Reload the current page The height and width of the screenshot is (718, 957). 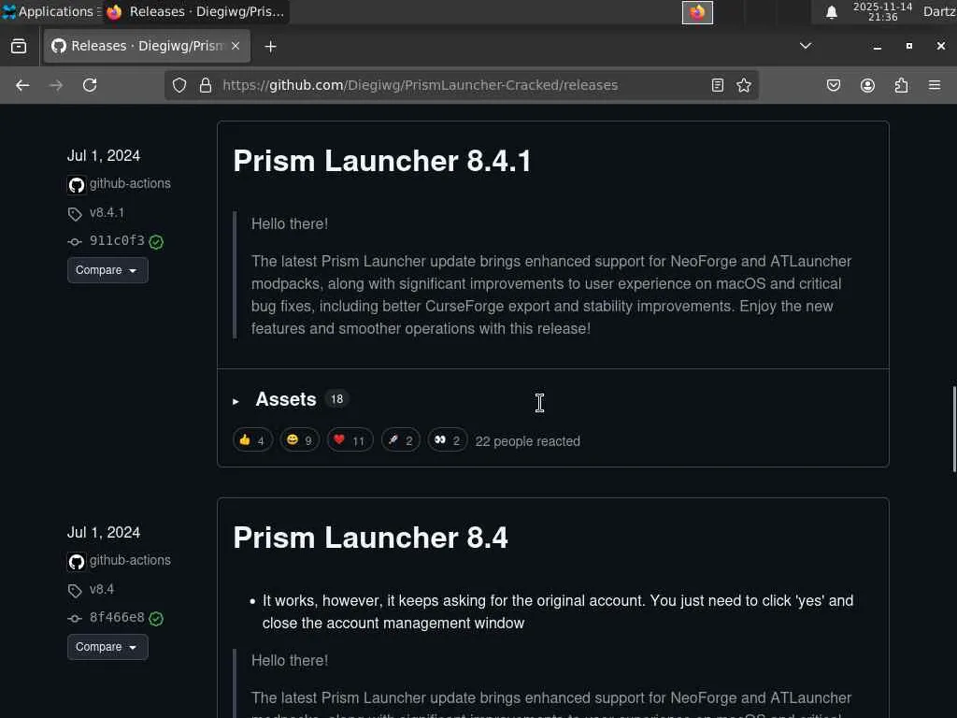click(90, 85)
